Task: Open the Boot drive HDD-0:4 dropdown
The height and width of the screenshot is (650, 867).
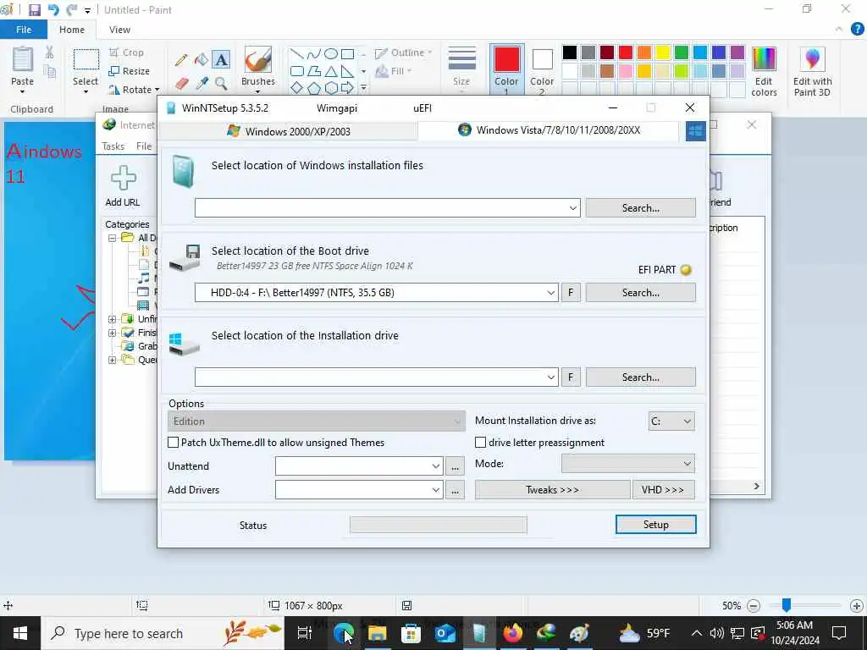Action: [x=550, y=292]
